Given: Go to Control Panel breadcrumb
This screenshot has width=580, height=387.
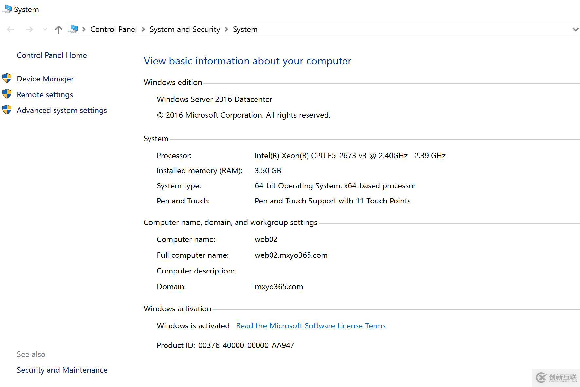Looking at the screenshot, I should tap(114, 29).
